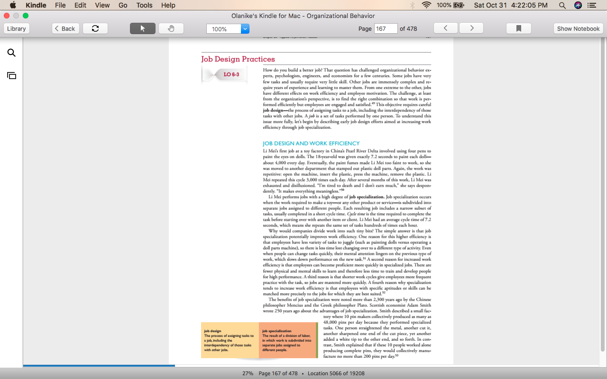Image resolution: width=607 pixels, height=379 pixels.
Task: Go Back to previous location
Action: (65, 28)
